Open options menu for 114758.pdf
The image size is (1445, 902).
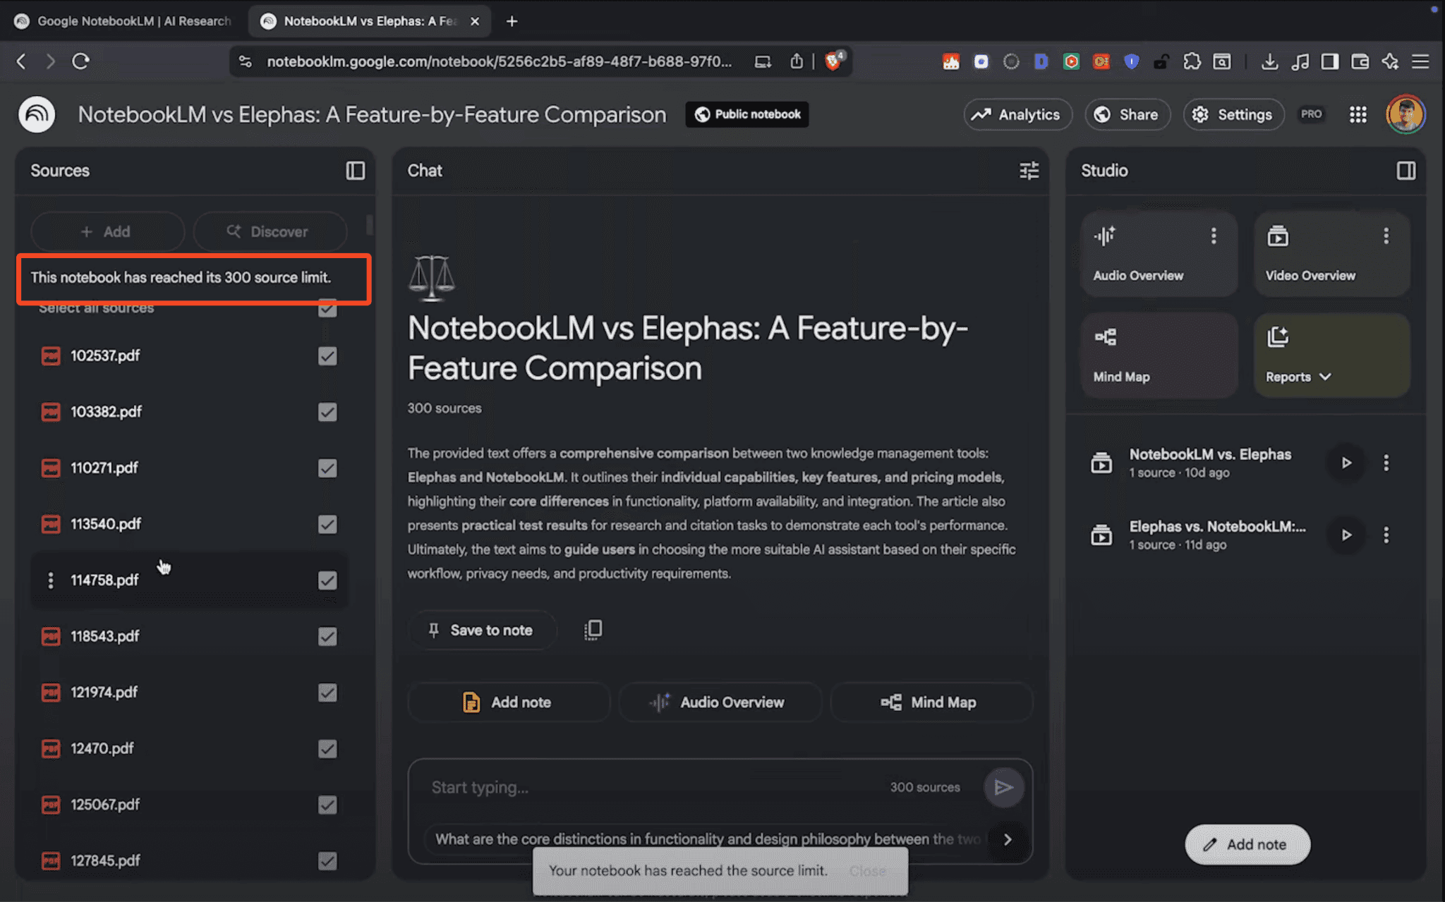click(x=50, y=580)
